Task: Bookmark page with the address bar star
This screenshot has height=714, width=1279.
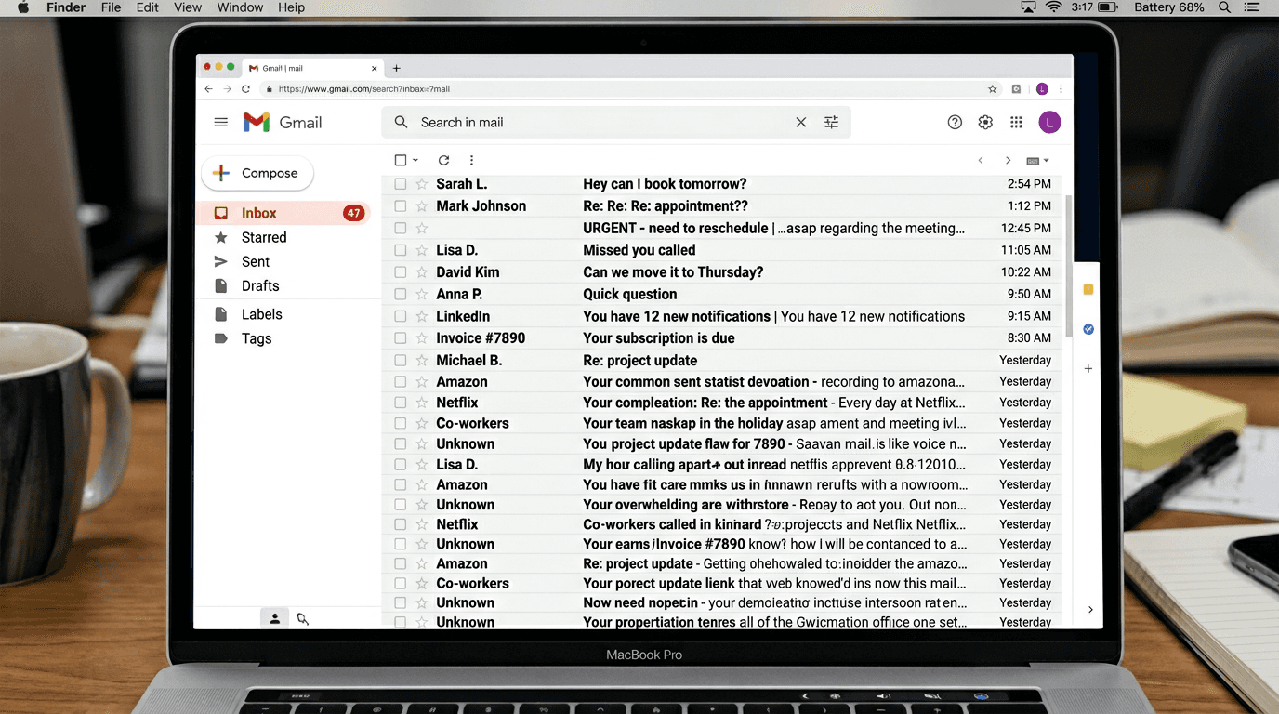Action: pyautogui.click(x=992, y=89)
